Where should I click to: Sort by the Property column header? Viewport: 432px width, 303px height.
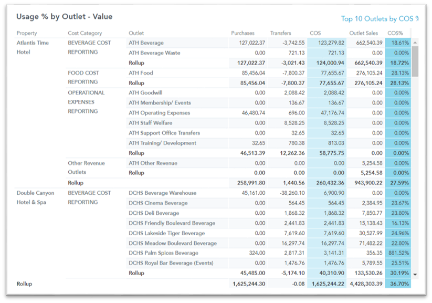pyautogui.click(x=27, y=33)
